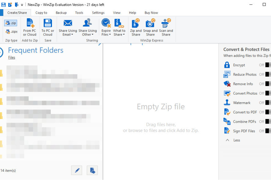The height and width of the screenshot is (180, 271).
Task: Toggle the Convert to PDF switch
Action: click(x=268, y=112)
